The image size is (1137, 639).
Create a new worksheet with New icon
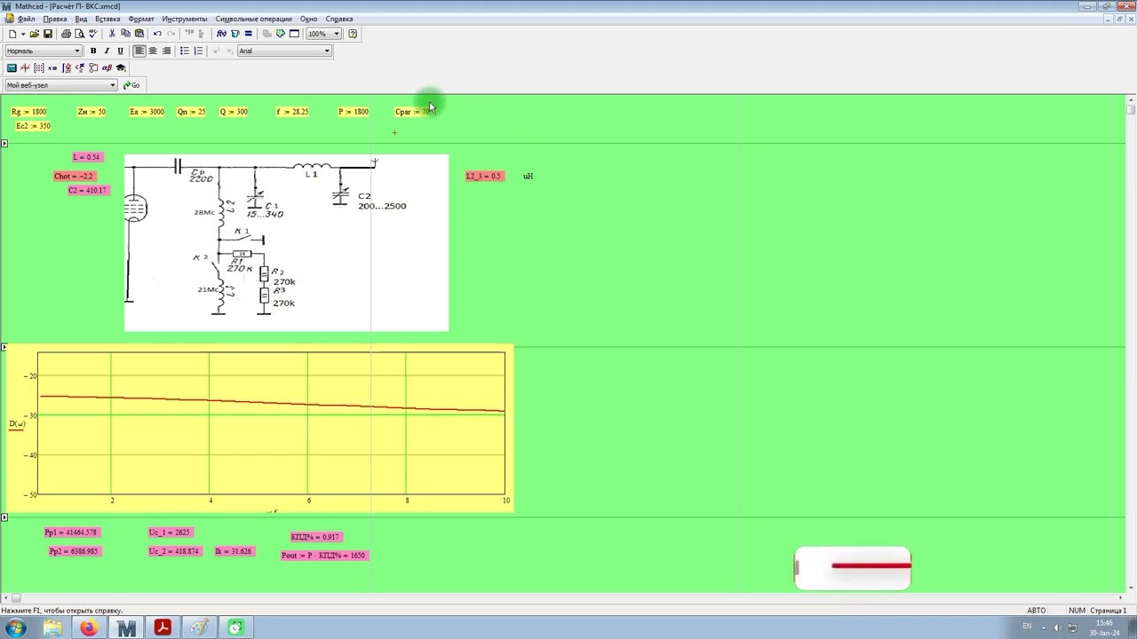coord(12,34)
